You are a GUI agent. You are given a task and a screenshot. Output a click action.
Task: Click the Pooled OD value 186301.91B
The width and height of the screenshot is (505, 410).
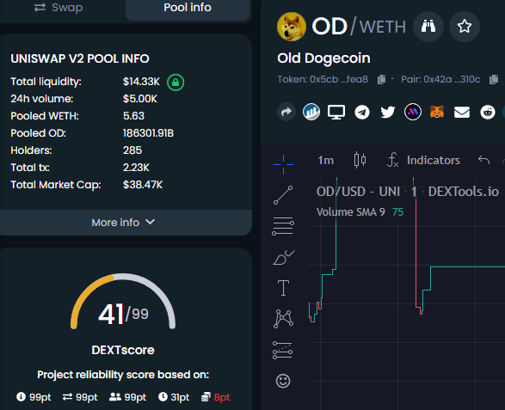148,133
